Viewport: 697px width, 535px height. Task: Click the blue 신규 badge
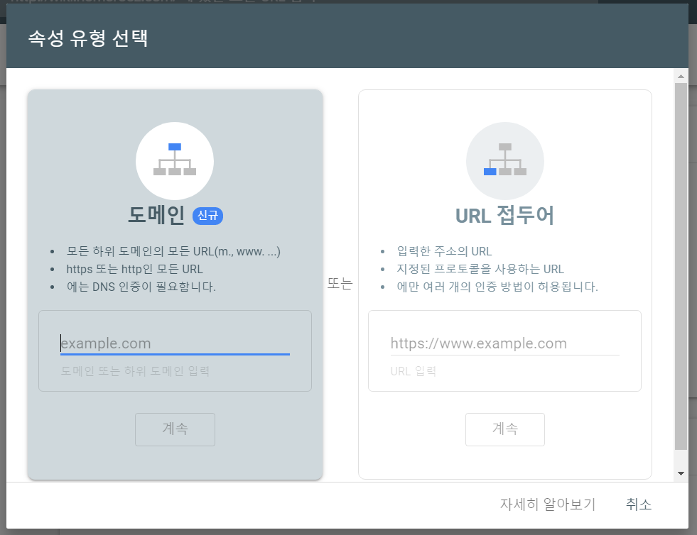(x=207, y=216)
